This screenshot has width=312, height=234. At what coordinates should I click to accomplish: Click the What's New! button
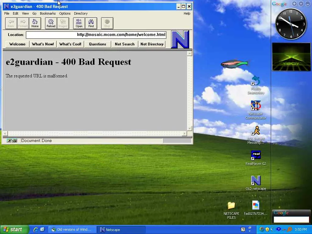[43, 44]
